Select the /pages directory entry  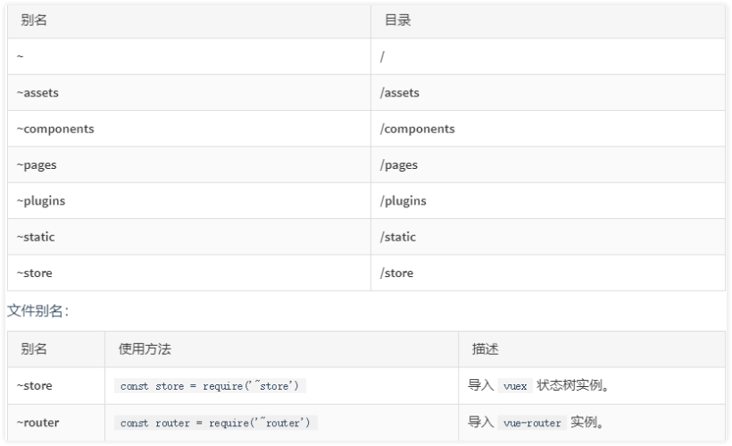399,165
